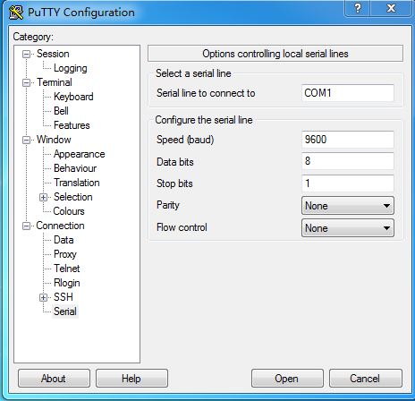Click the About button
Image resolution: width=415 pixels, height=401 pixels.
click(54, 379)
